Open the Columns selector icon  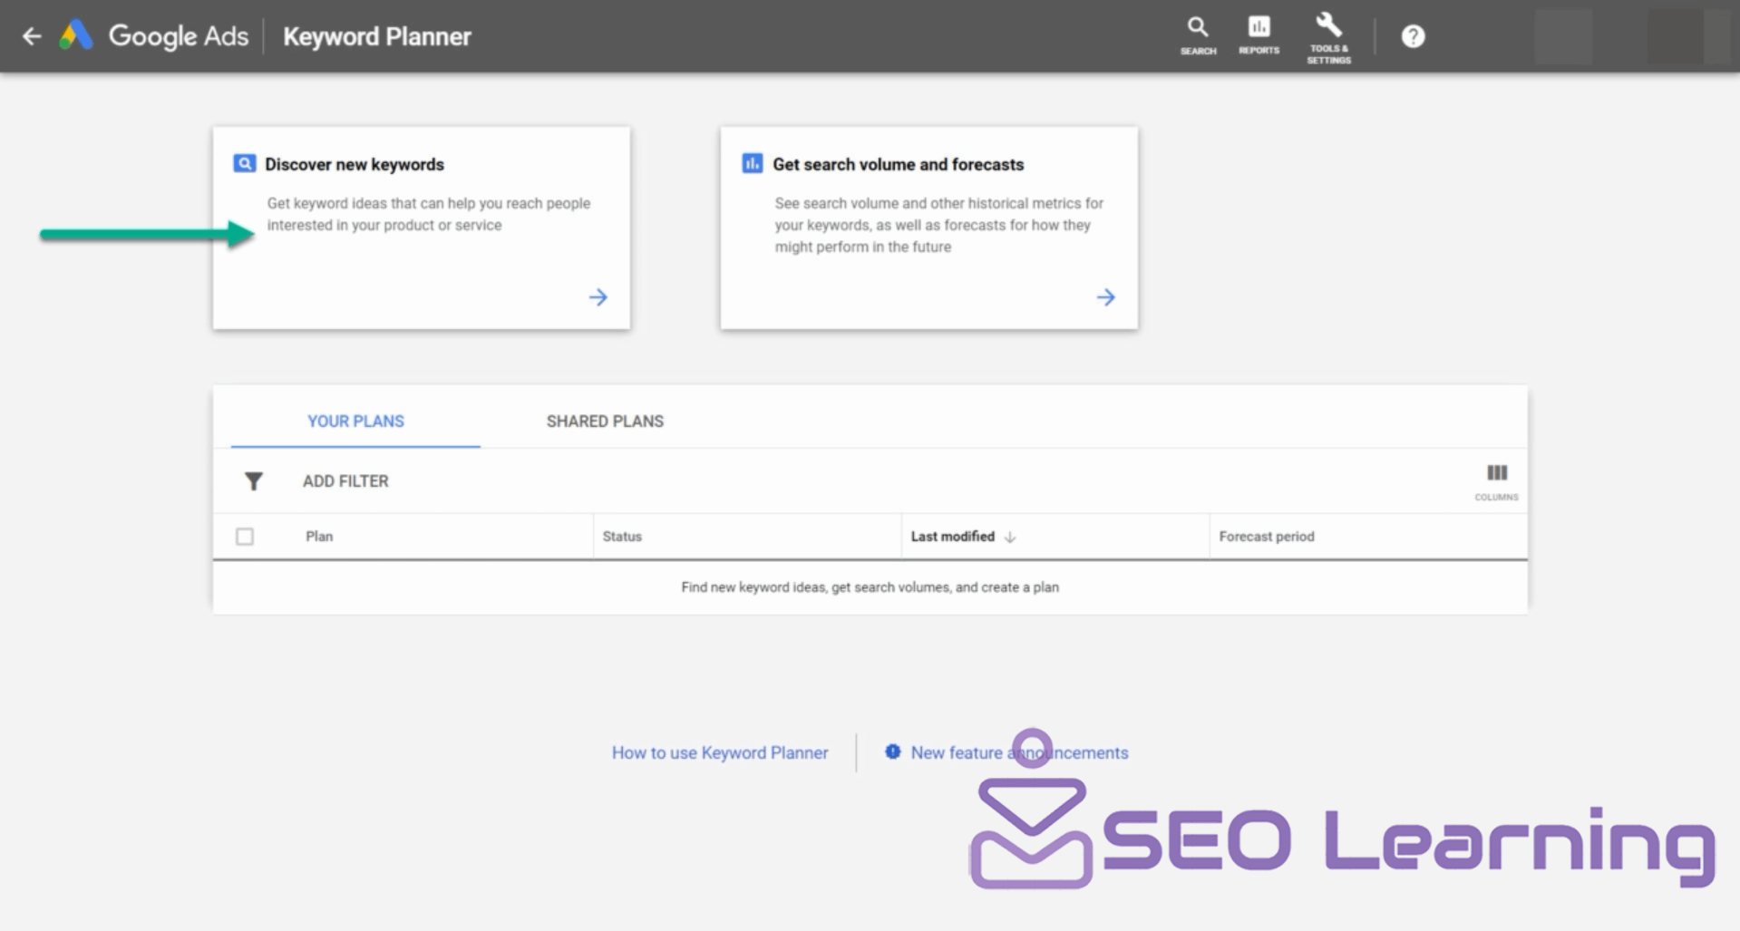[x=1496, y=481]
